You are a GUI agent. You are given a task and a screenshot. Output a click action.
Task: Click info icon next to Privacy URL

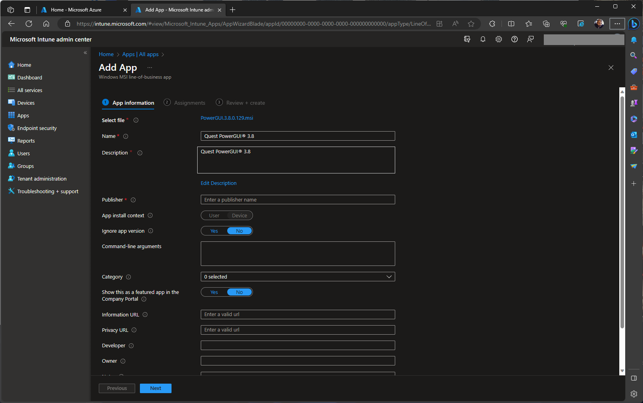coord(134,330)
